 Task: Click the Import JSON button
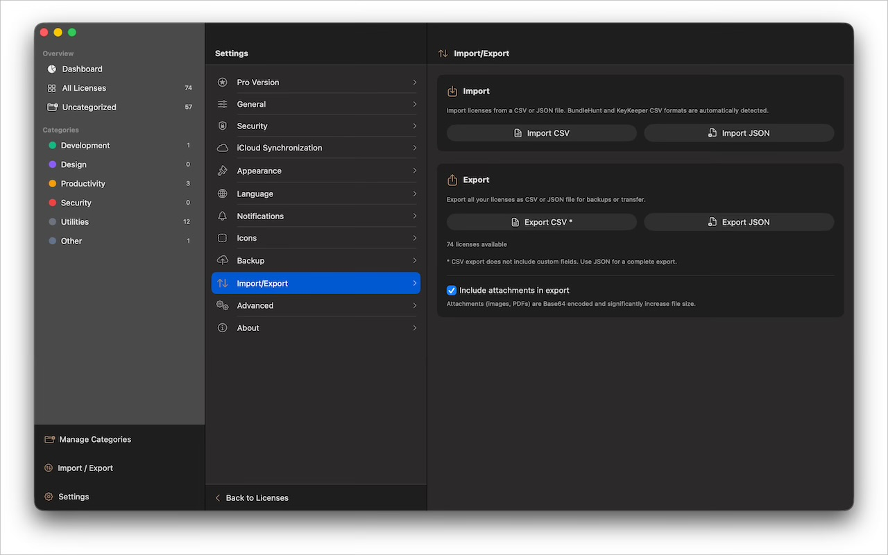pos(739,133)
